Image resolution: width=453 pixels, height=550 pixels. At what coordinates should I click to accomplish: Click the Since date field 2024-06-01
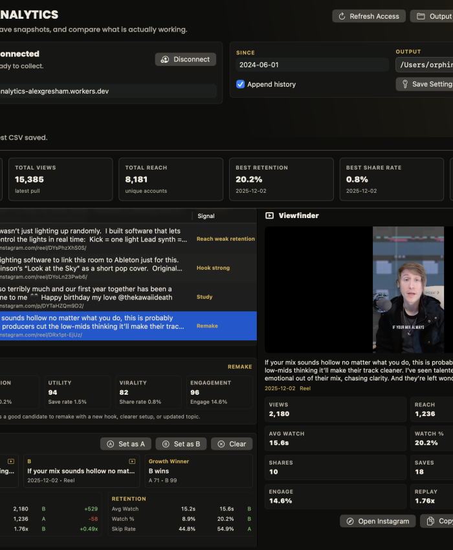313,65
